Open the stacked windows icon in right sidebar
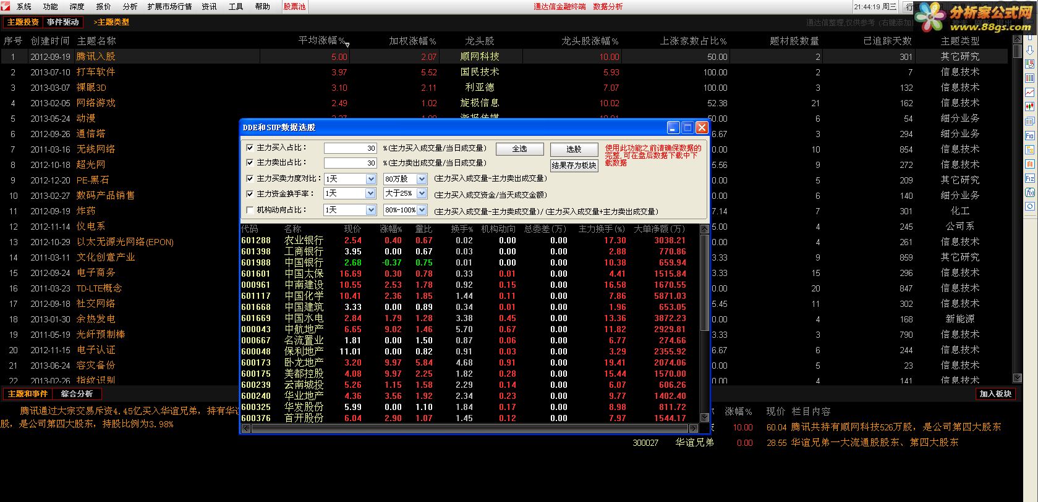This screenshot has width=1038, height=502. pos(1029,122)
